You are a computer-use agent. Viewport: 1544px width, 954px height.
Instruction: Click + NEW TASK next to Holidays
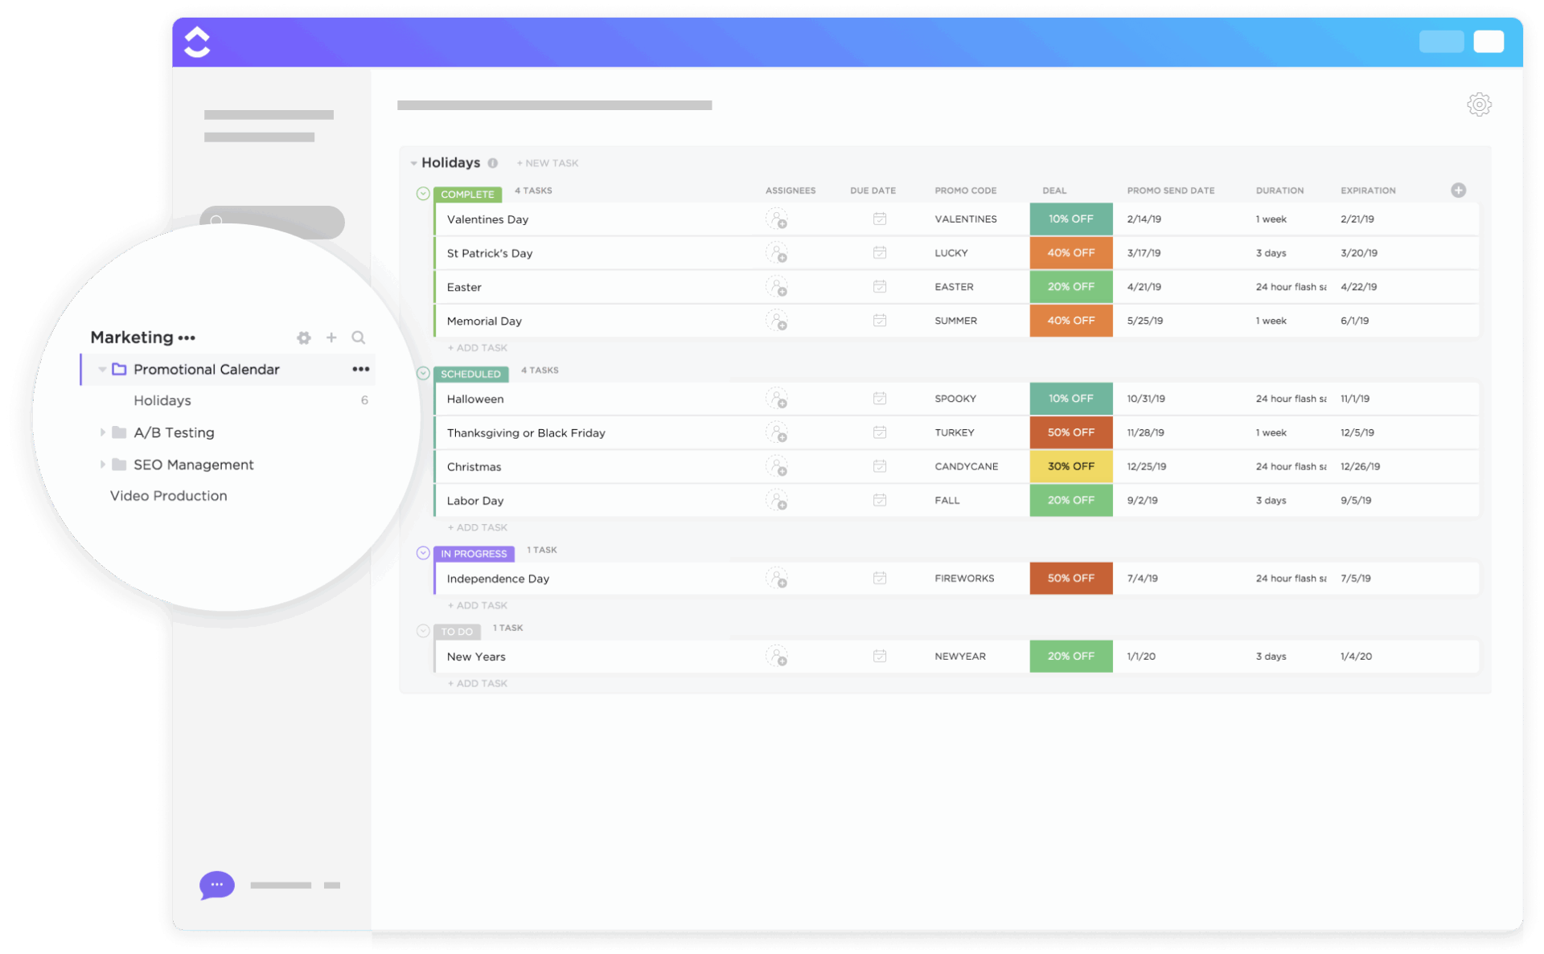[x=548, y=162]
